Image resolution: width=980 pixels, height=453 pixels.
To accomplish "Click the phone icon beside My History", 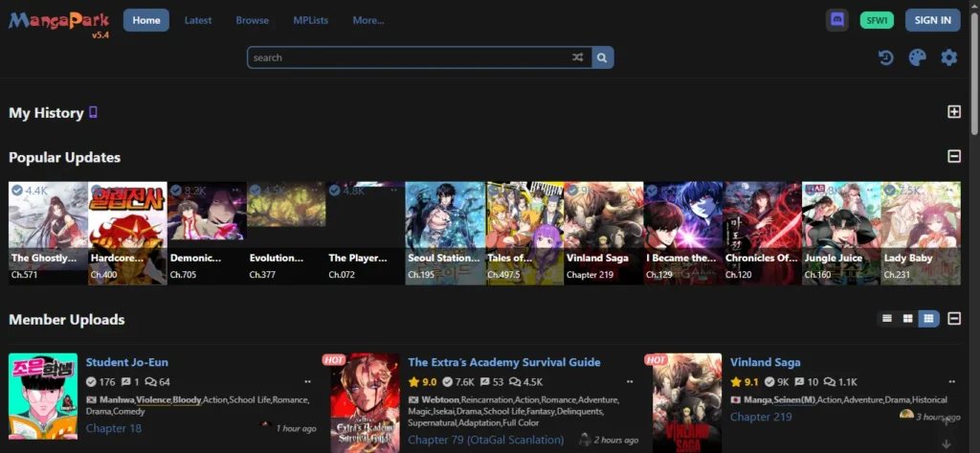I will point(94,113).
